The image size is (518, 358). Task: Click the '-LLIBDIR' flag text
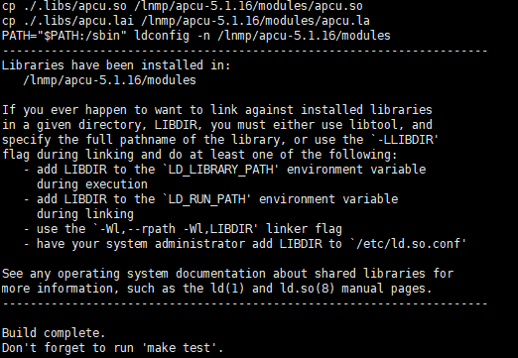point(406,140)
